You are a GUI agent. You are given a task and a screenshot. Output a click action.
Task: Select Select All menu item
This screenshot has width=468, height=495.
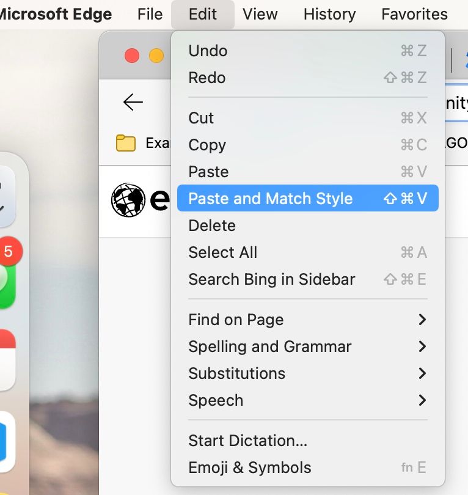pos(308,252)
